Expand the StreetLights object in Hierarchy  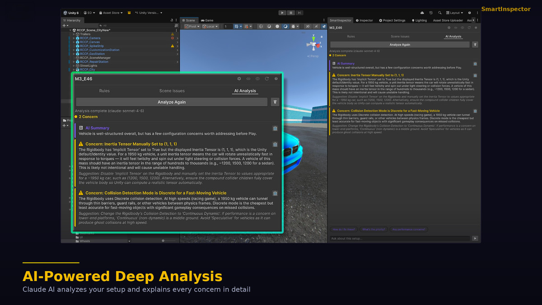point(74,66)
